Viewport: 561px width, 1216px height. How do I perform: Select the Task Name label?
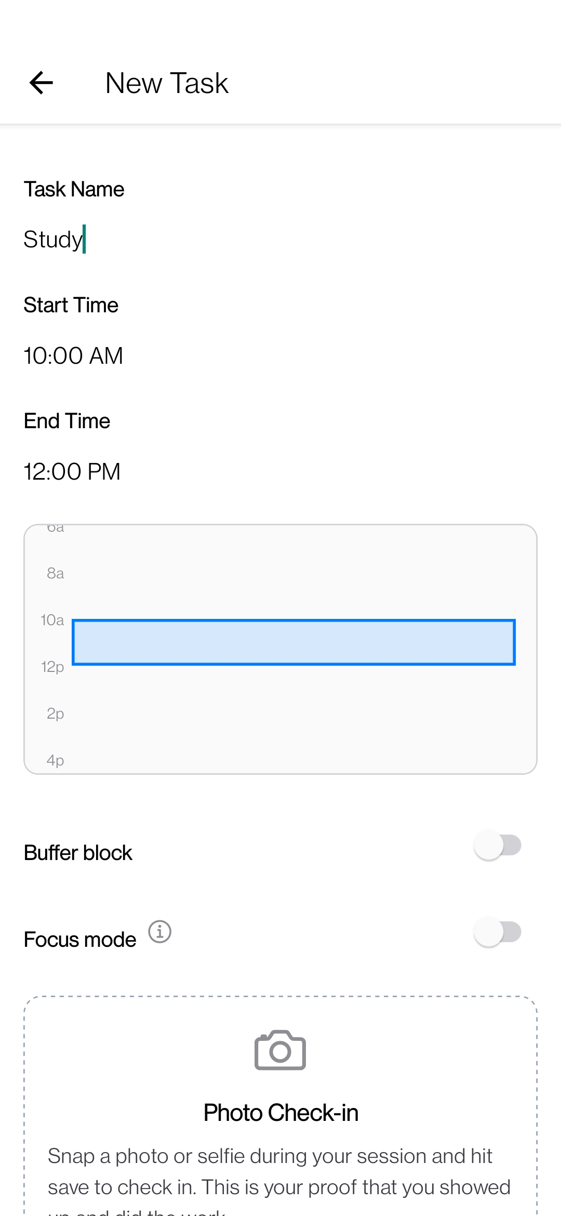(x=74, y=189)
